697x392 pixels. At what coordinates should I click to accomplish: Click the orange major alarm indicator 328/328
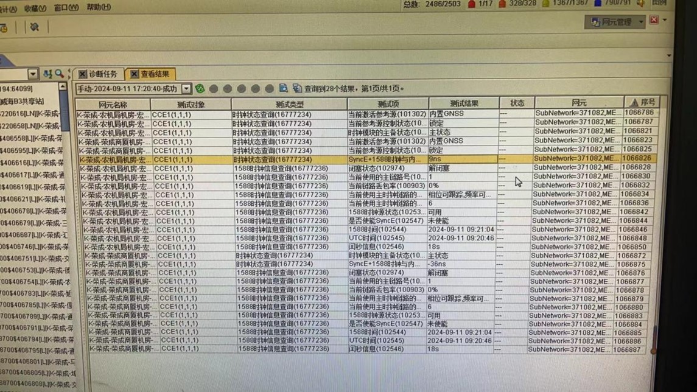tap(517, 4)
